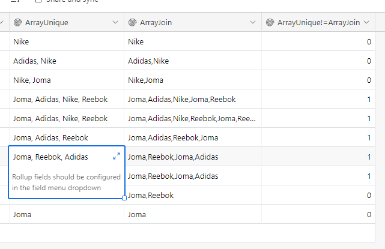Click the ArrayJoin cell "Joma,Adidas,Reebok,Joma"
This screenshot has width=385, height=249.
[193, 137]
